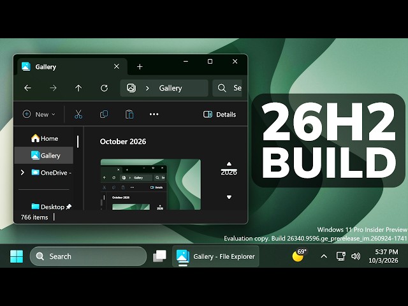Go back with the left arrow
408x306 pixels.
point(27,88)
